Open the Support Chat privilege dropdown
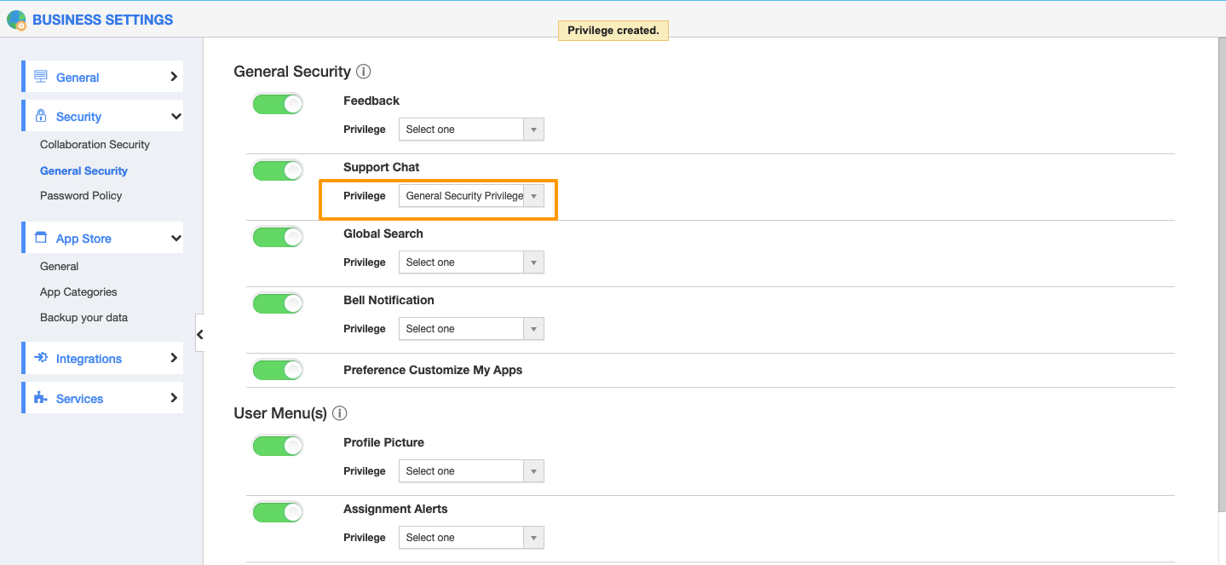The height and width of the screenshot is (565, 1226). (x=471, y=196)
